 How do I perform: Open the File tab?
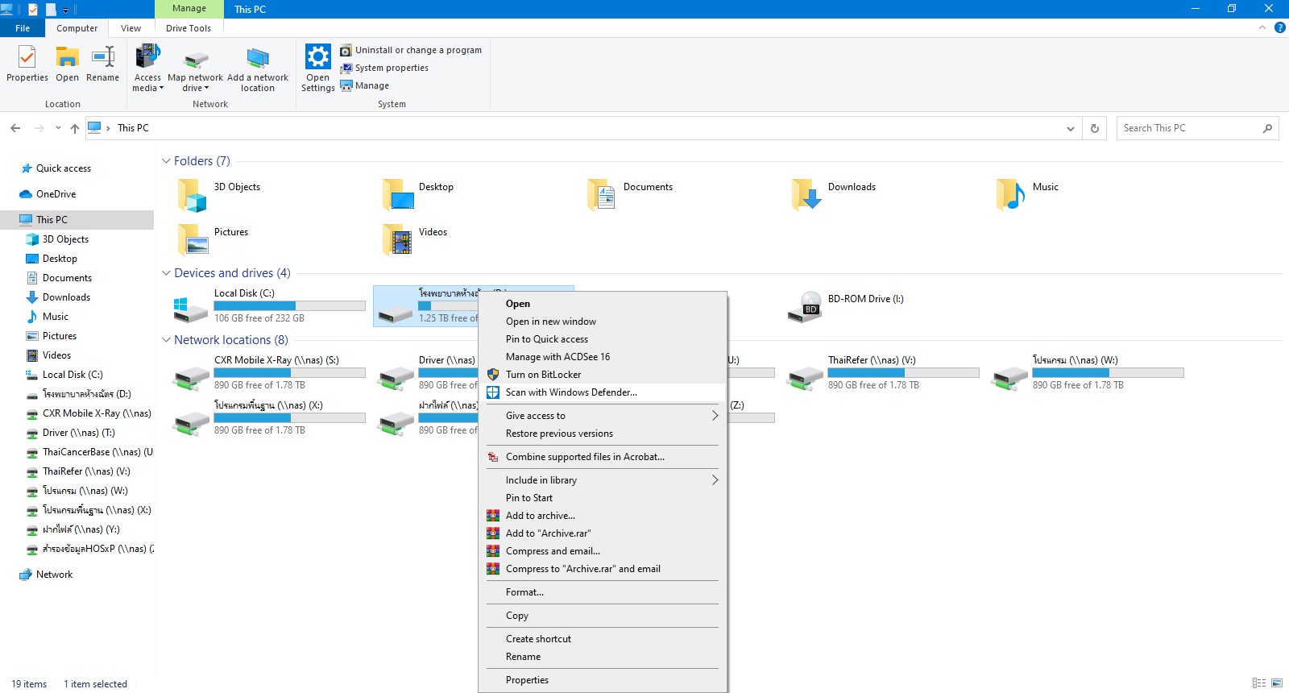coord(23,28)
